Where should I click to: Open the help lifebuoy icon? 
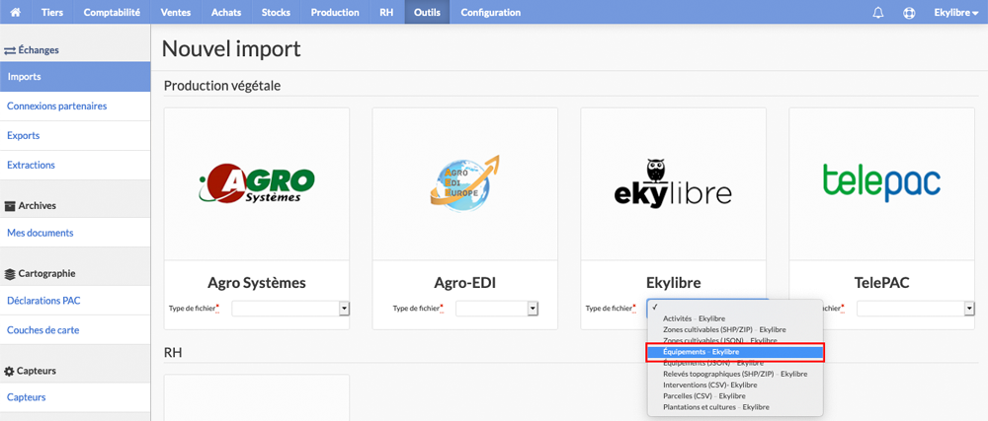909,13
